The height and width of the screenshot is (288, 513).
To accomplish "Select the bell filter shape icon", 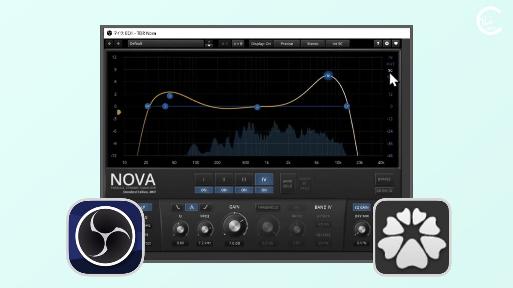I will coord(191,207).
